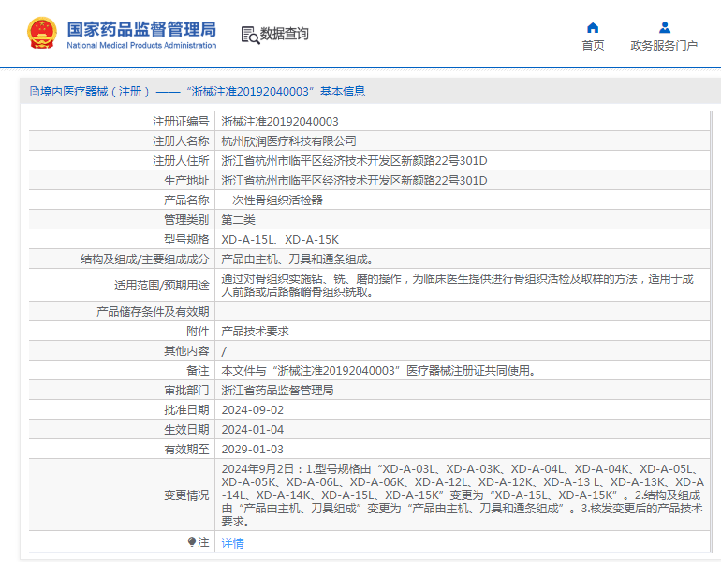Select registration number value 浙械注准20192040003 in table

(x=280, y=122)
